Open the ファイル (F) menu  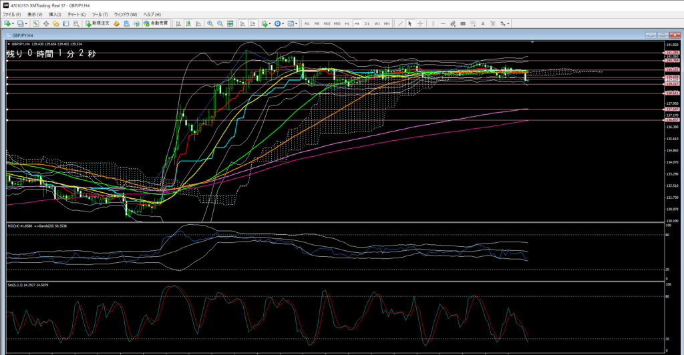(12, 15)
